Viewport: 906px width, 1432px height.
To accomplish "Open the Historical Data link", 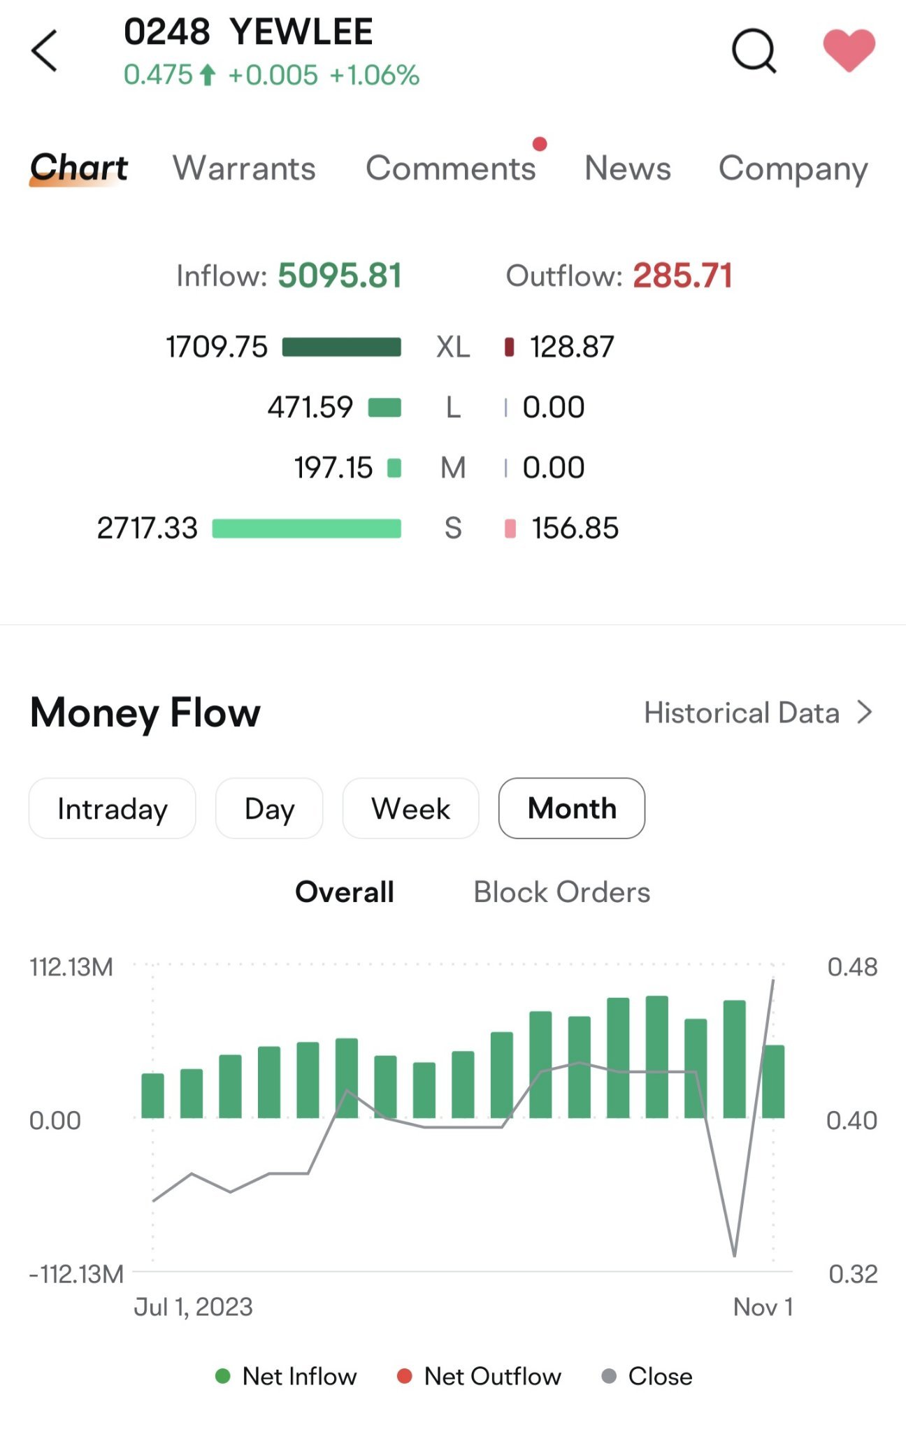I will [x=742, y=713].
